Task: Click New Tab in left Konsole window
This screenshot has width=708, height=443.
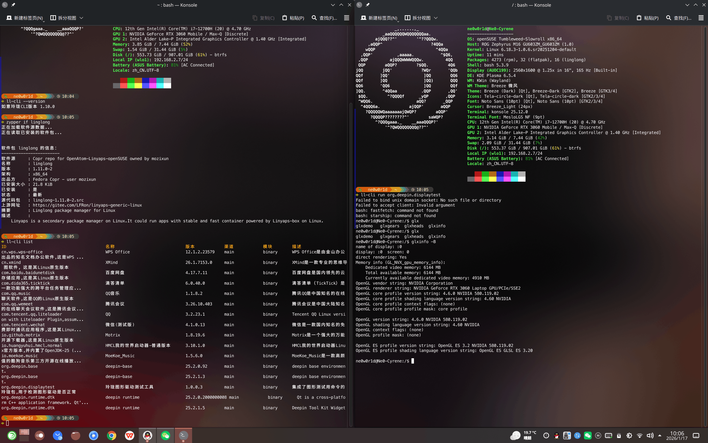Action: 25,18
